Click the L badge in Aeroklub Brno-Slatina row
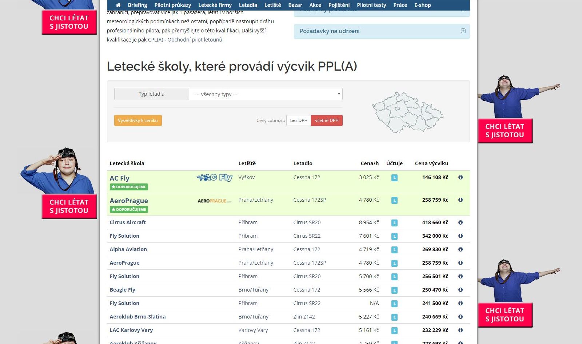 coord(394,317)
